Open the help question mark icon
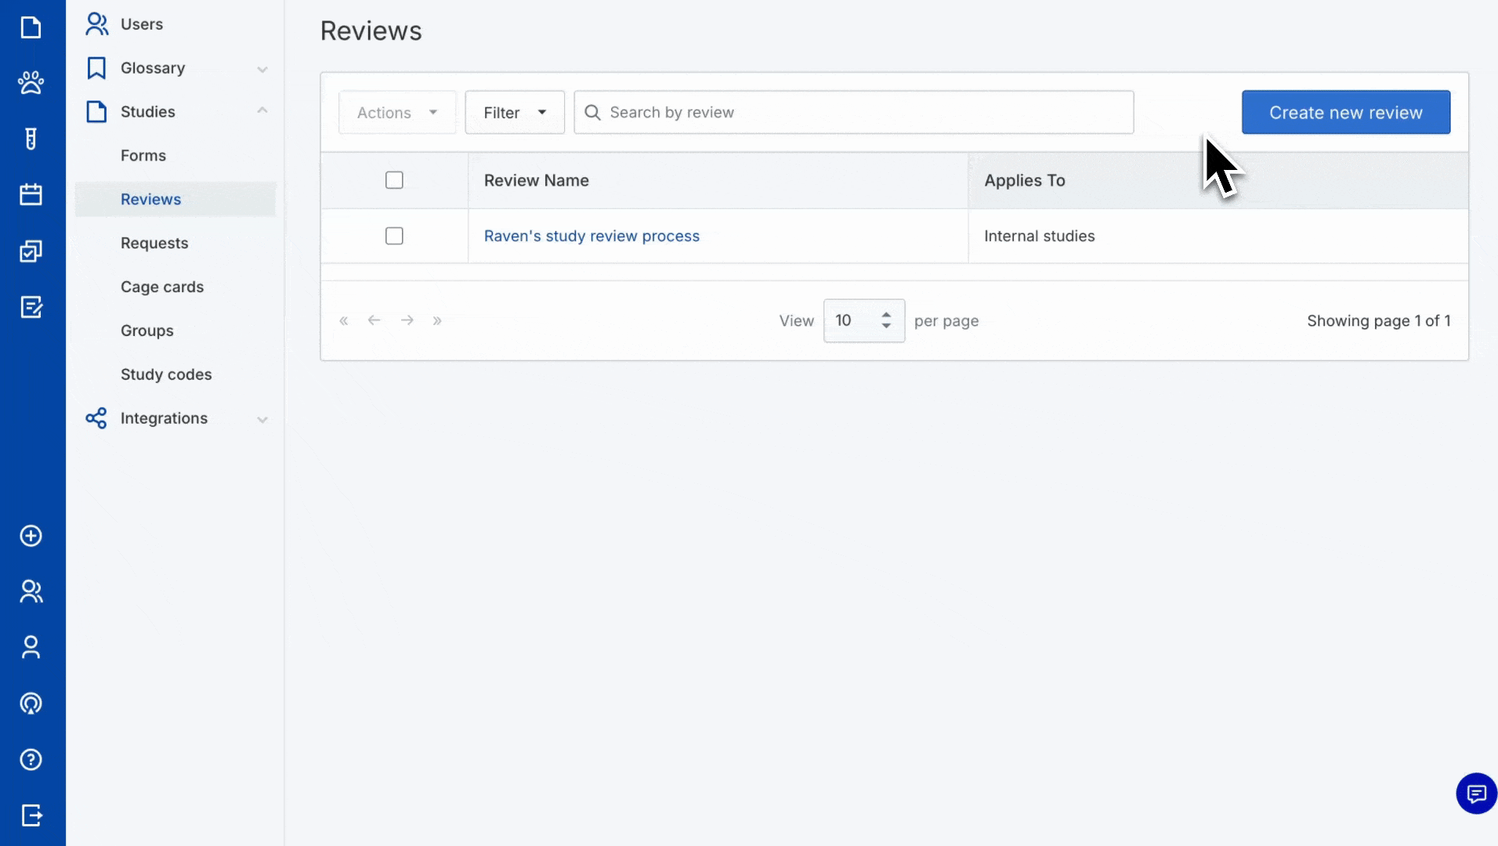This screenshot has width=1498, height=846. click(x=31, y=759)
